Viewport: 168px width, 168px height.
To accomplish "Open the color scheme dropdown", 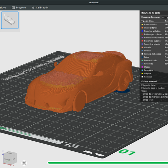I will (165, 18).
